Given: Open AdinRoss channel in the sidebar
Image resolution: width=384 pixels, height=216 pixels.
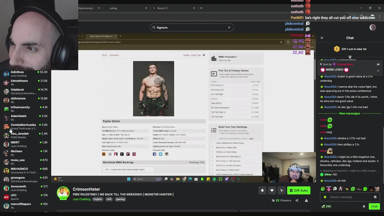Looking at the screenshot, I should click(25, 74).
